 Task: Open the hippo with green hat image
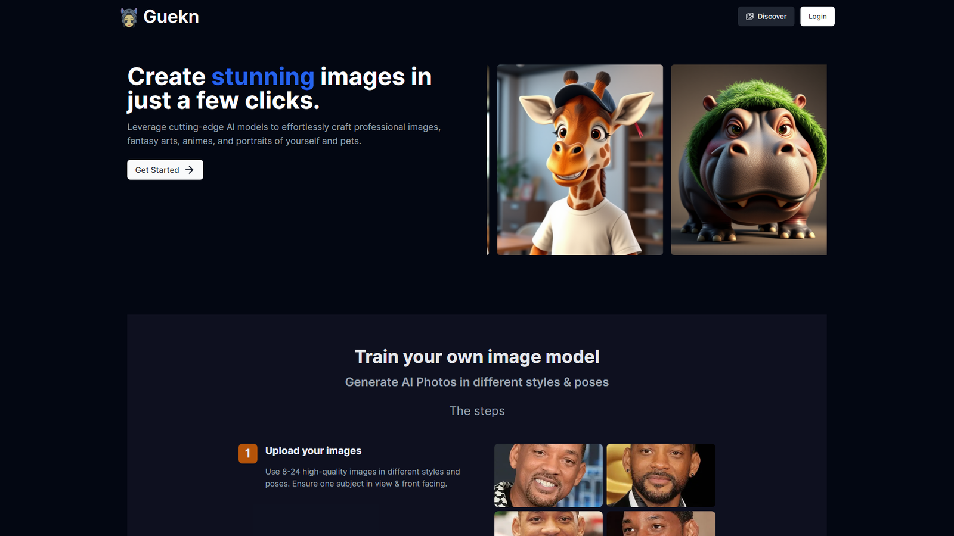coord(749,160)
